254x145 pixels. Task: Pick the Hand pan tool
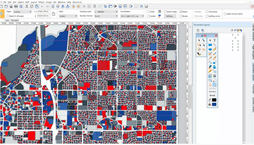pyautogui.click(x=210, y=85)
